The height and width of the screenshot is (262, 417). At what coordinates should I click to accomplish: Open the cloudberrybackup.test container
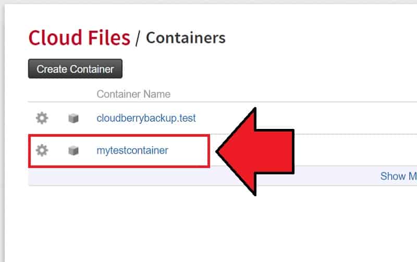click(x=146, y=118)
